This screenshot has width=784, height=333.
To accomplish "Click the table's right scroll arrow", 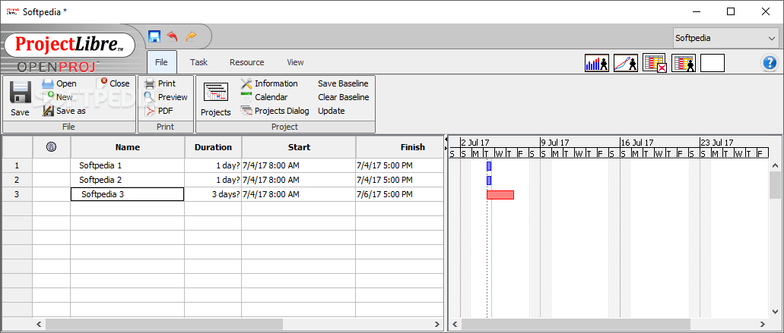I will (x=437, y=324).
